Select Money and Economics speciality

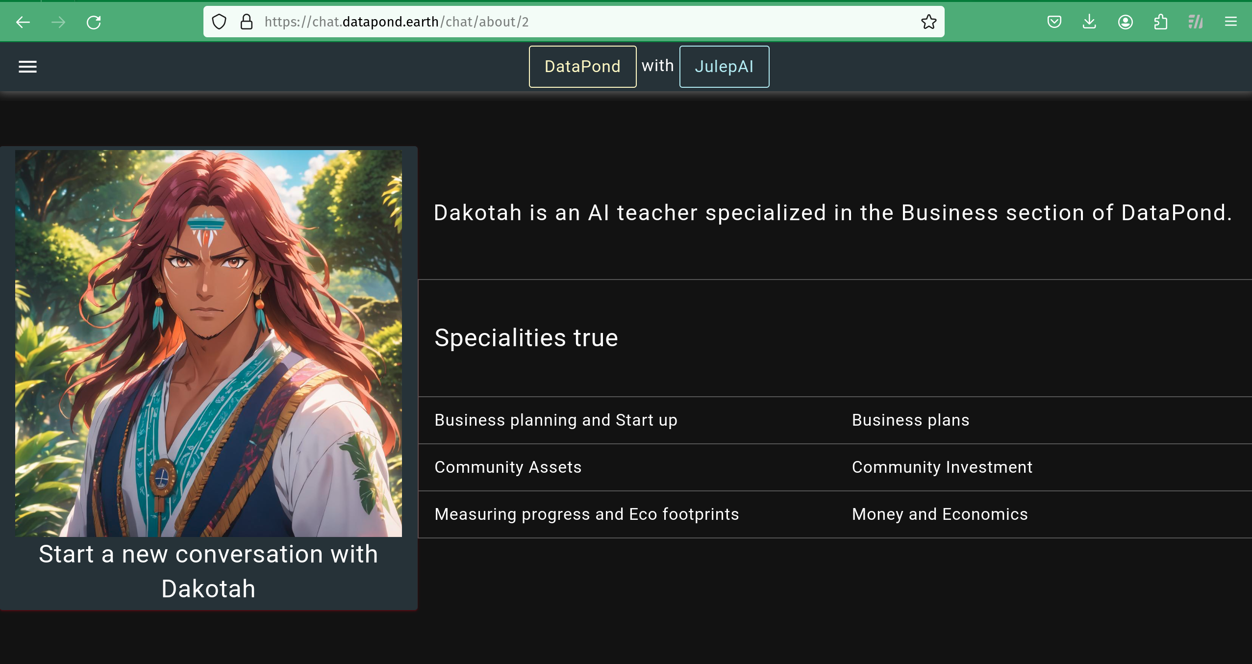coord(939,514)
